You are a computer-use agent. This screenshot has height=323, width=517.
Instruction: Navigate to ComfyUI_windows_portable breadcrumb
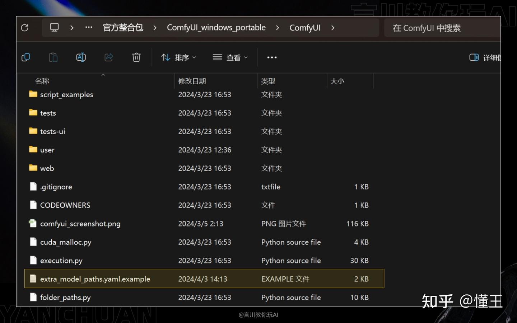tap(216, 28)
